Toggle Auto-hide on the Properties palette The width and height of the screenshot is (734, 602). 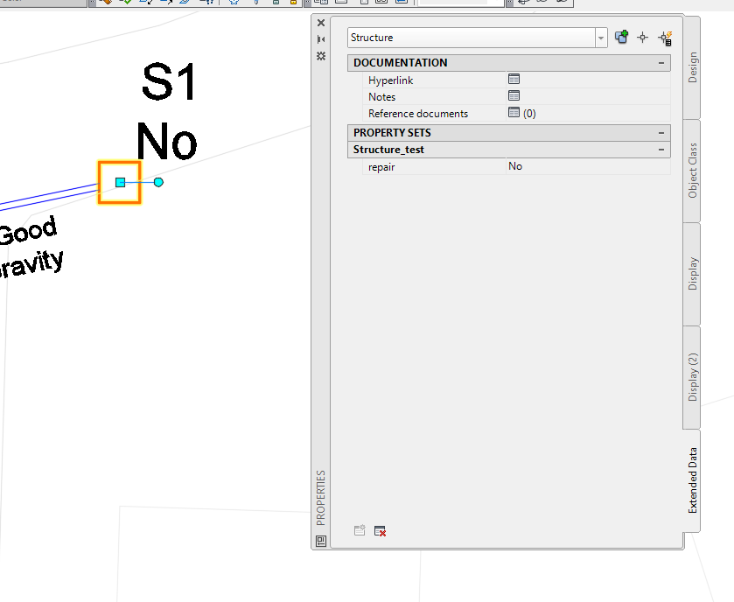click(321, 38)
